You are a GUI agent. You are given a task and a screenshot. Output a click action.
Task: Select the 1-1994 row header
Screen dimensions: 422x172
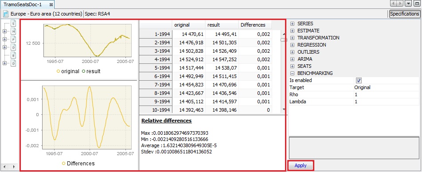click(156, 34)
